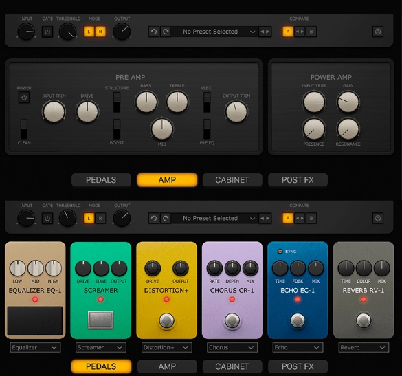
Task: Switch to the upper CABINET tab
Action: [x=232, y=180]
